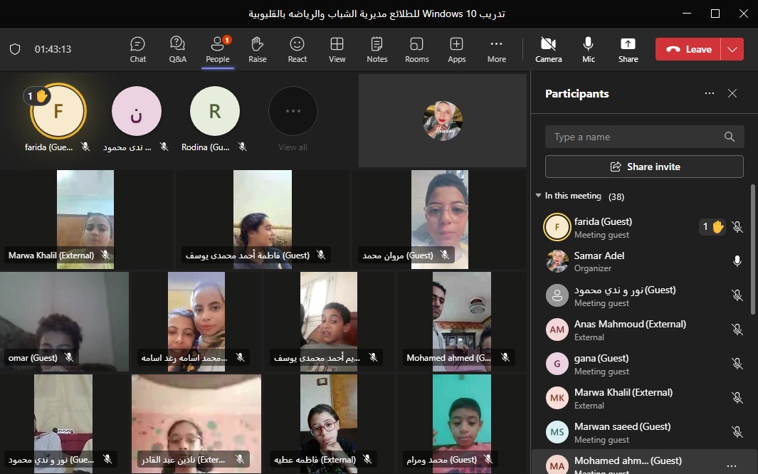Open the Q&A panel
The image size is (758, 474).
click(177, 49)
